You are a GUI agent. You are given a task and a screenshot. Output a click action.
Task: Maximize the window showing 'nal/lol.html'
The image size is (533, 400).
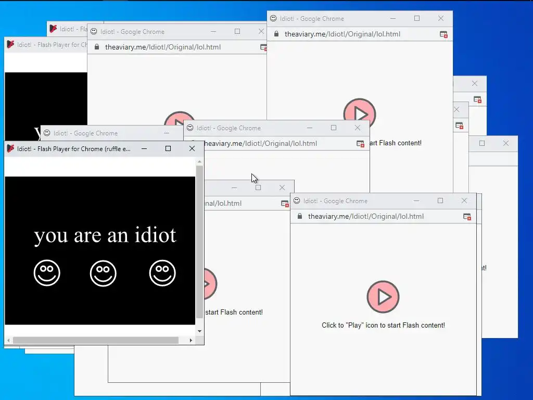tap(258, 187)
